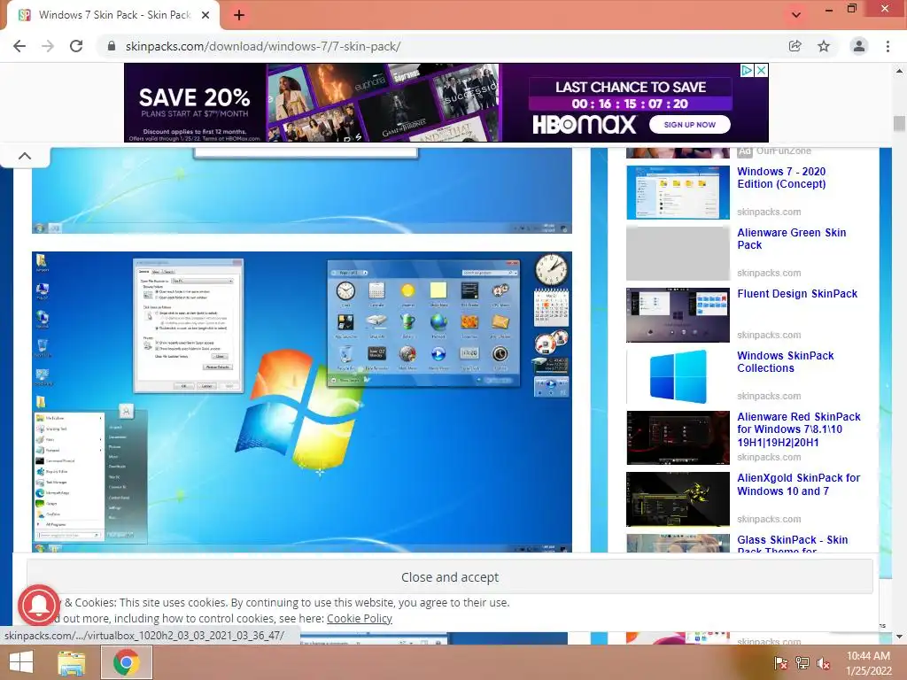The width and height of the screenshot is (907, 680).
Task: Click SIGN UP NOW on HBO Max ad
Action: coord(689,124)
